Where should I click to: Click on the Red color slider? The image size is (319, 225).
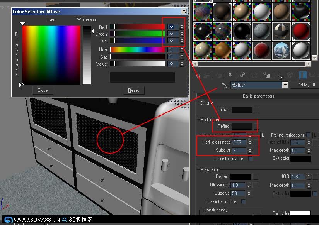(138, 27)
